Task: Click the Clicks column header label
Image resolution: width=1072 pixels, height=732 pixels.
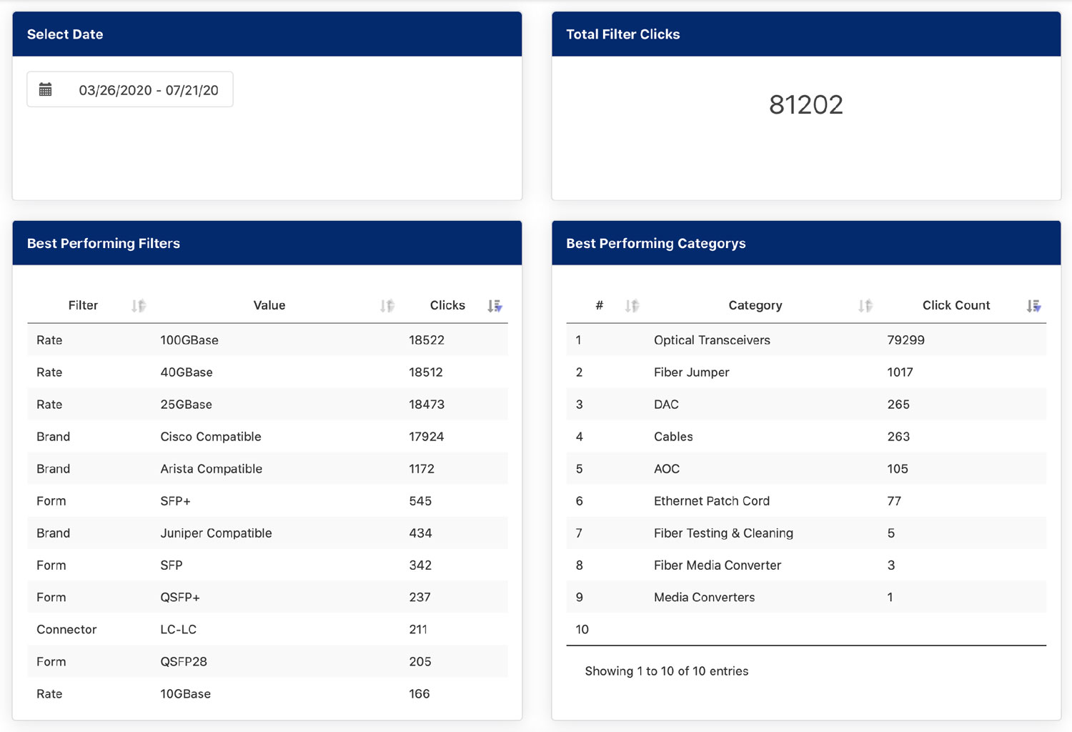Action: coord(447,305)
